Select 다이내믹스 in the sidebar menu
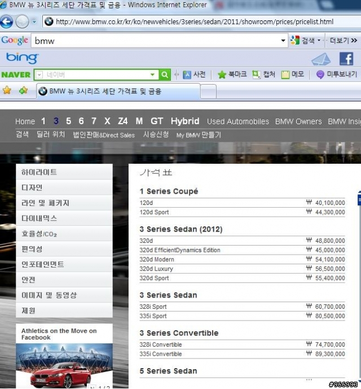This screenshot has height=389, width=361. (x=64, y=218)
